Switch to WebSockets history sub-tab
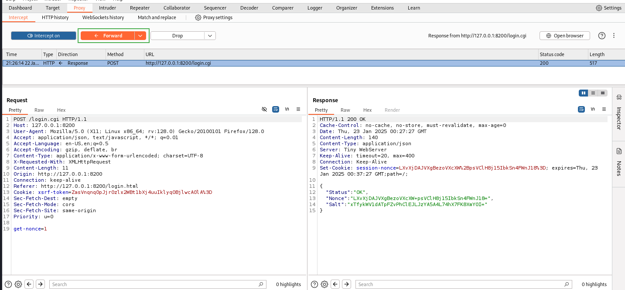The width and height of the screenshot is (625, 290). click(103, 17)
